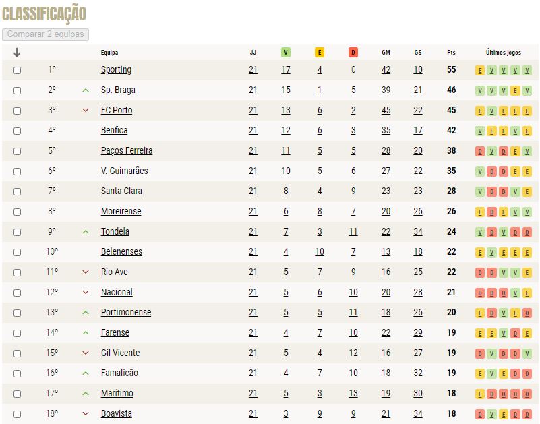This screenshot has width=540, height=424.
Task: Click the red D losses column icon
Action: pos(353,53)
